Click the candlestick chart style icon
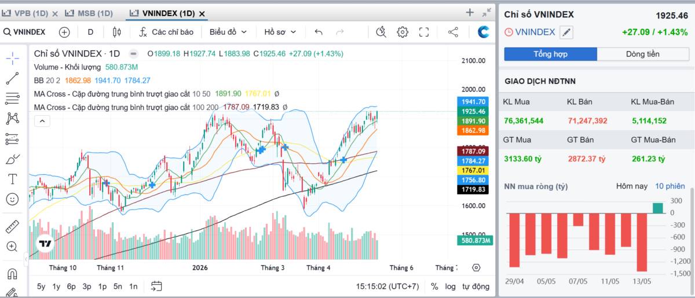 pyautogui.click(x=117, y=32)
